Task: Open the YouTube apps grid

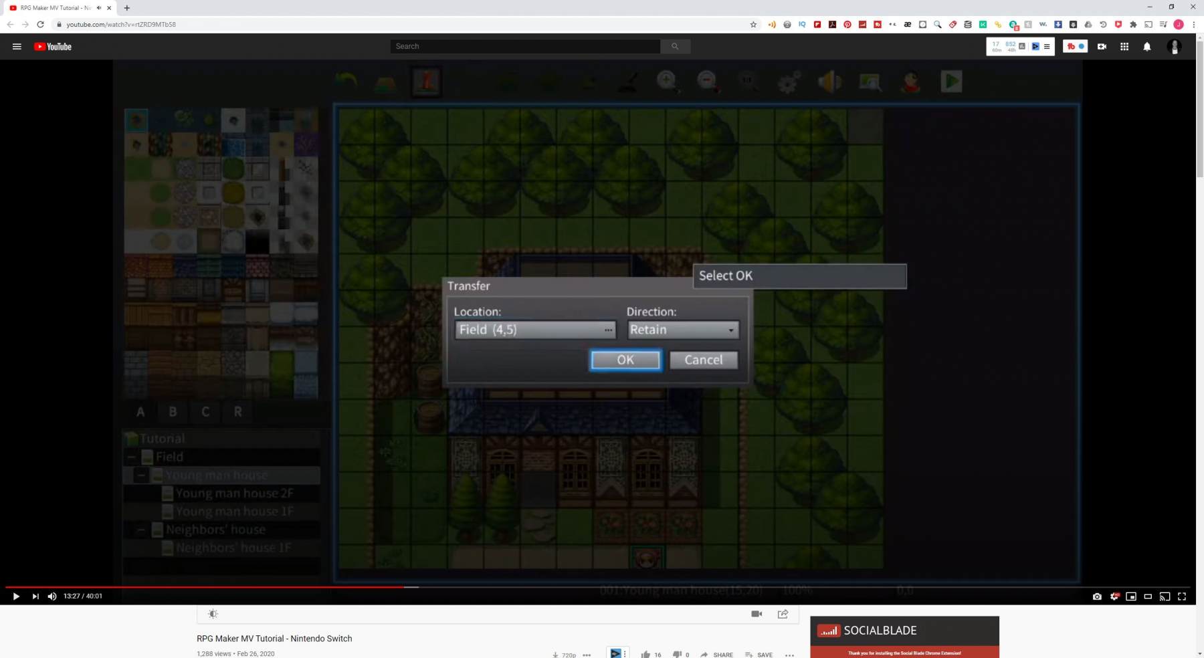Action: tap(1124, 46)
